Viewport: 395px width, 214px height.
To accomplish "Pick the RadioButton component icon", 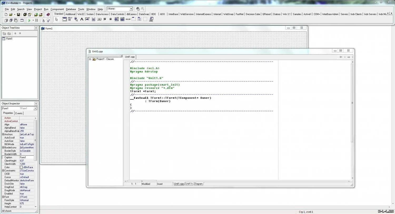I will click(x=111, y=19).
